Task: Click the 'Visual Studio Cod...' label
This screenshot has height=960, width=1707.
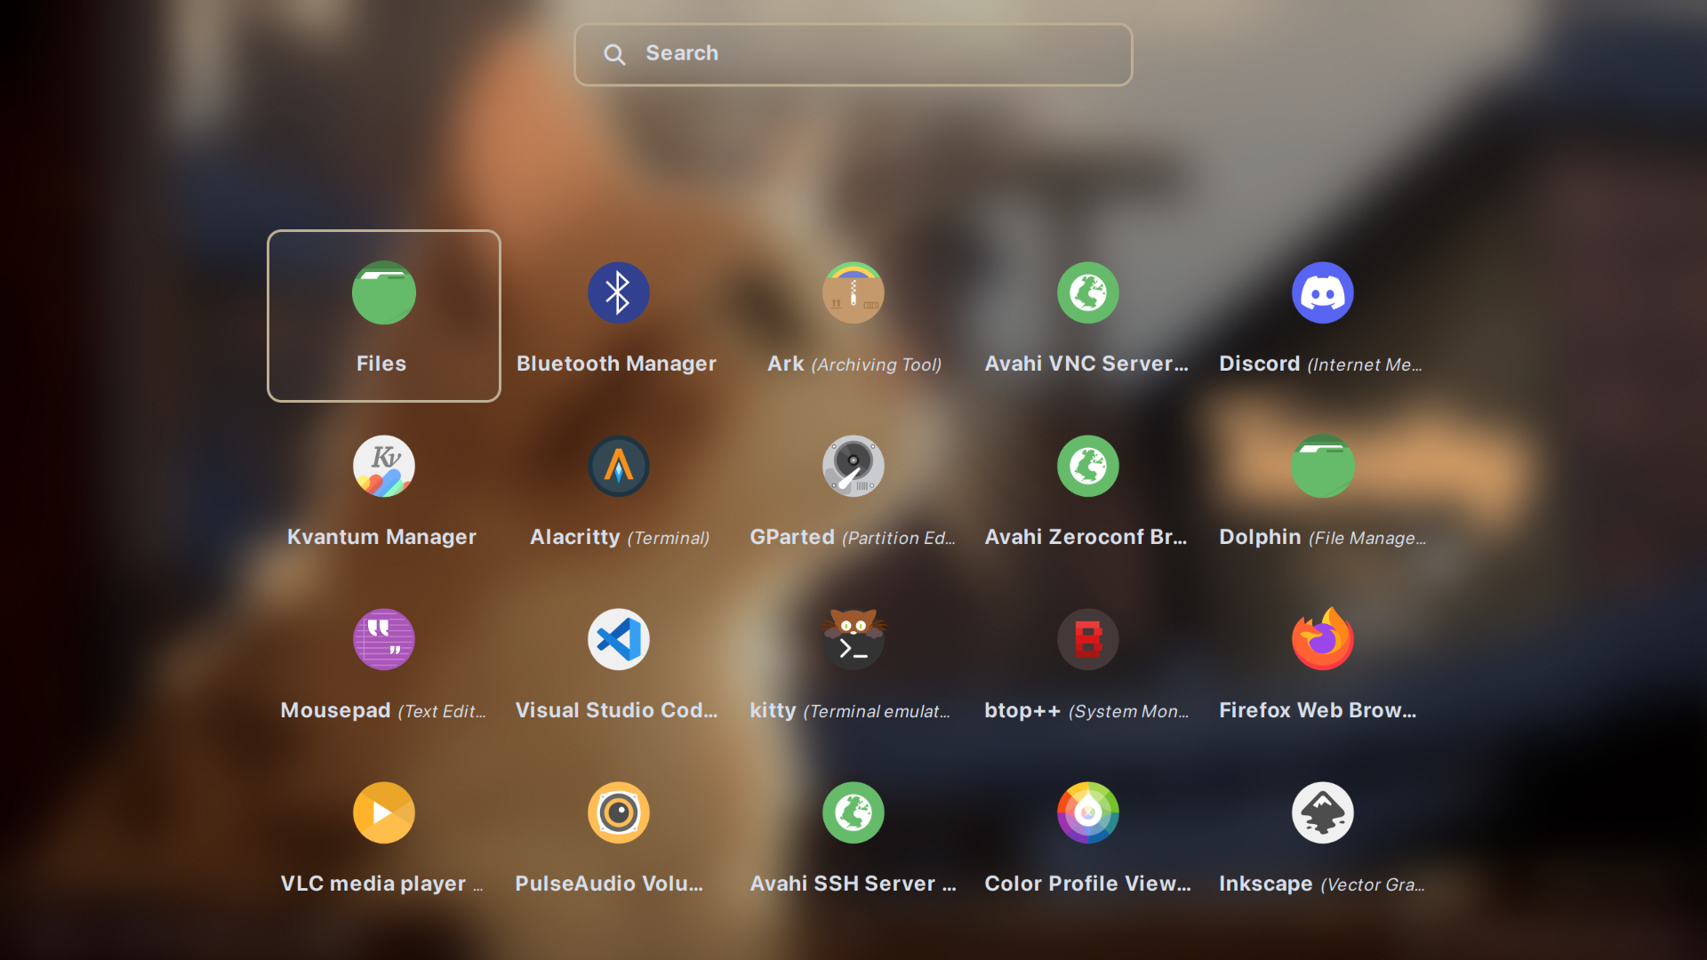Action: [x=616, y=710]
